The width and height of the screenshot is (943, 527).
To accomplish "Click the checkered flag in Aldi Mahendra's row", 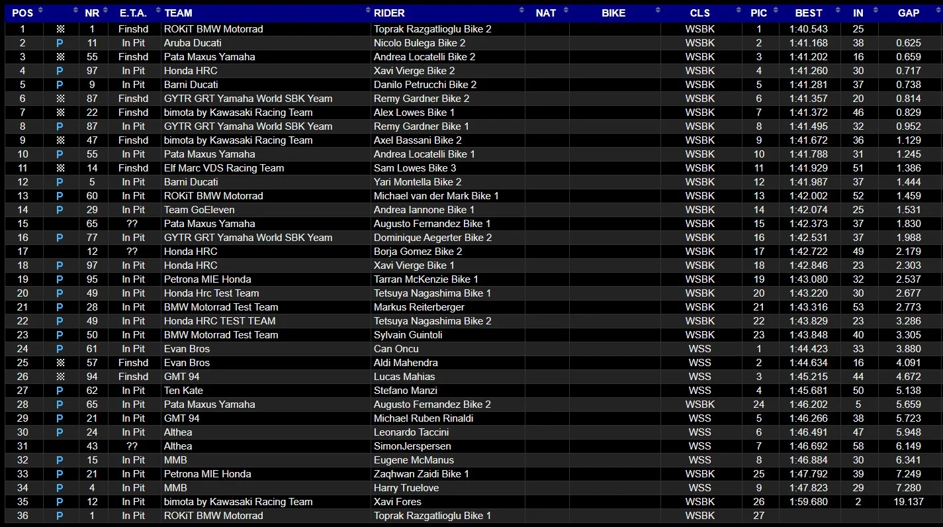I will click(x=60, y=363).
